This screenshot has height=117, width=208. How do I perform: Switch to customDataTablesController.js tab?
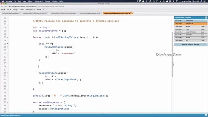pos(35,13)
